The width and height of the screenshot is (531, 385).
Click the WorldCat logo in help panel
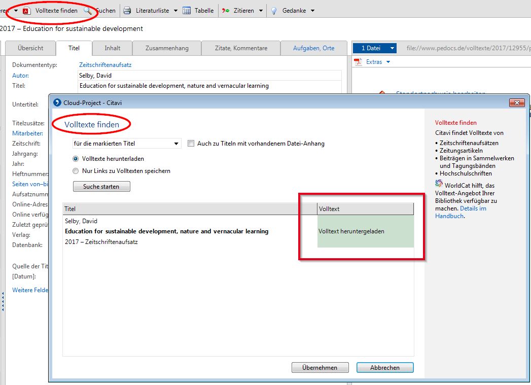tap(439, 183)
